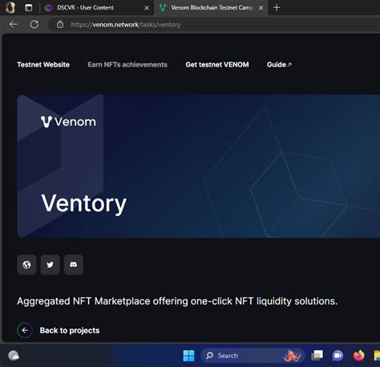Launch the Teams chat taskbar icon
Image resolution: width=380 pixels, height=367 pixels.
click(x=338, y=356)
